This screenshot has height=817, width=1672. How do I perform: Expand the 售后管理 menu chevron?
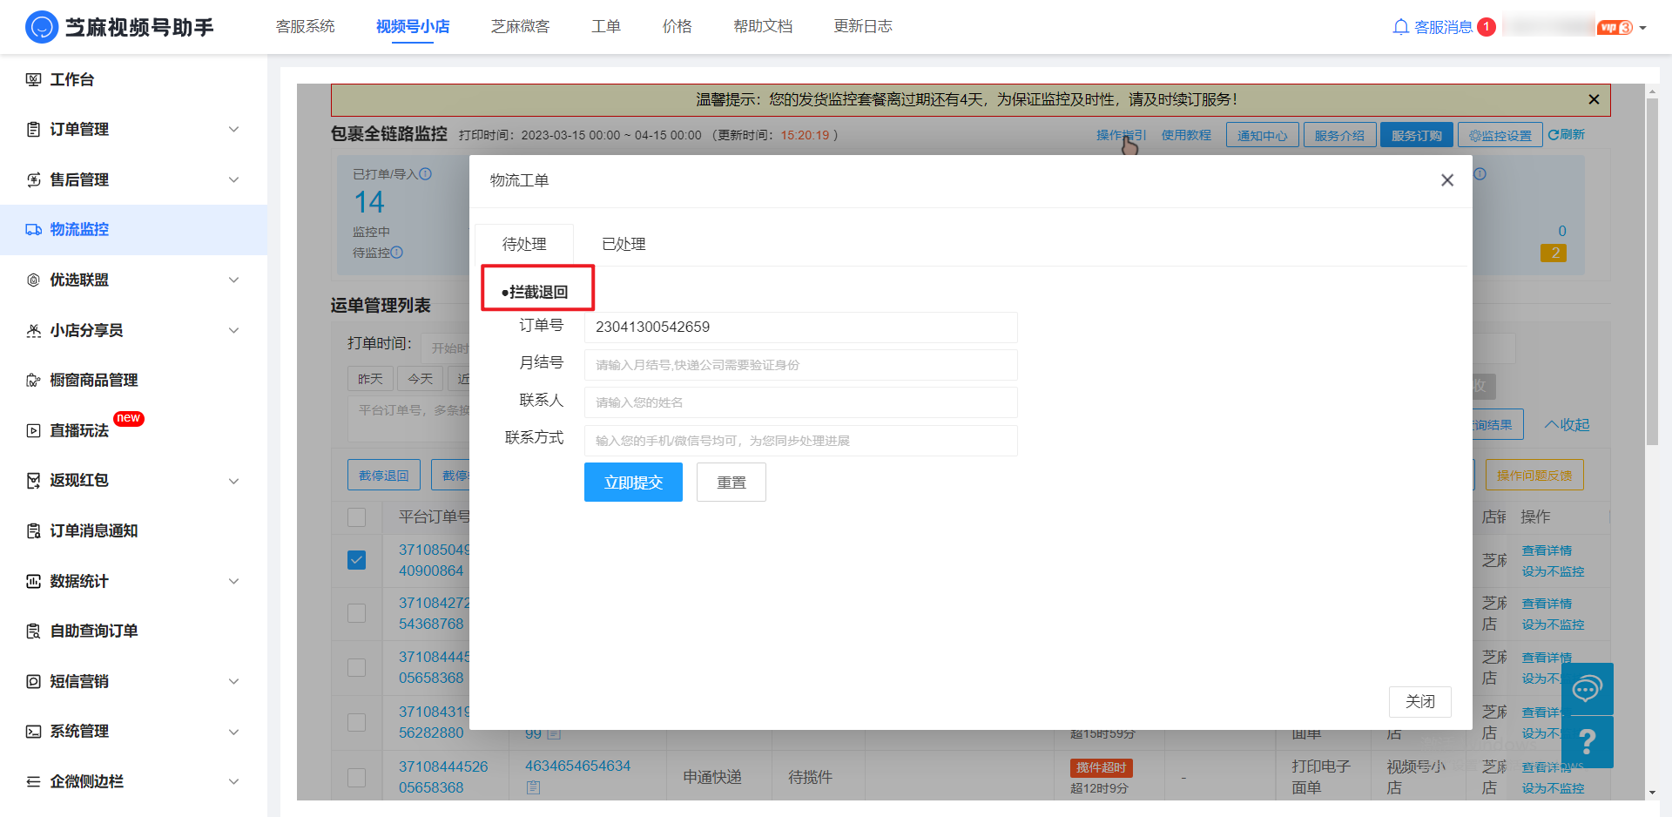tap(233, 179)
